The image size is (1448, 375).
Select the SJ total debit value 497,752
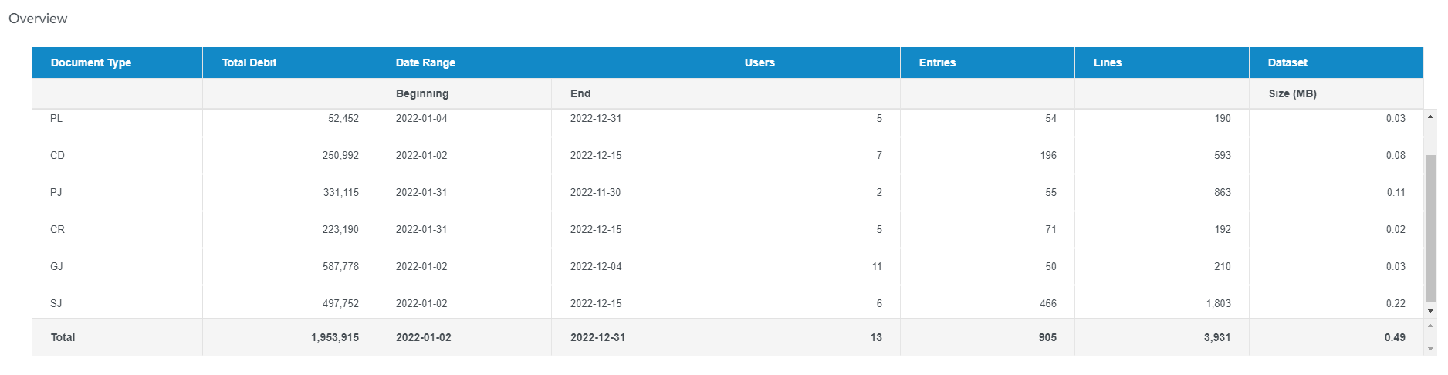tap(340, 304)
